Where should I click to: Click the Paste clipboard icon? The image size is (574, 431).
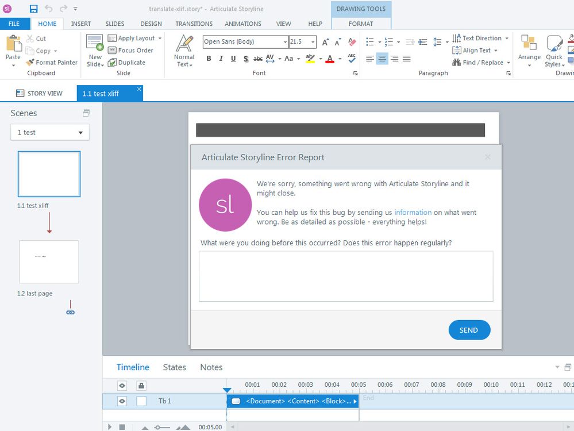click(x=14, y=44)
